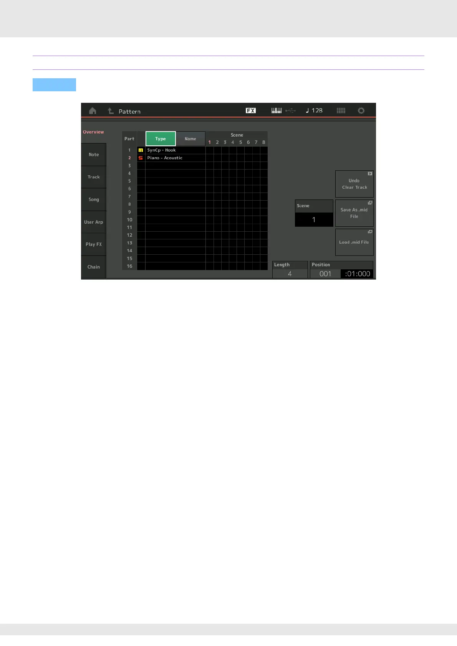Select Scene 5 column header
Screen dimensions: 457x646
[241, 142]
